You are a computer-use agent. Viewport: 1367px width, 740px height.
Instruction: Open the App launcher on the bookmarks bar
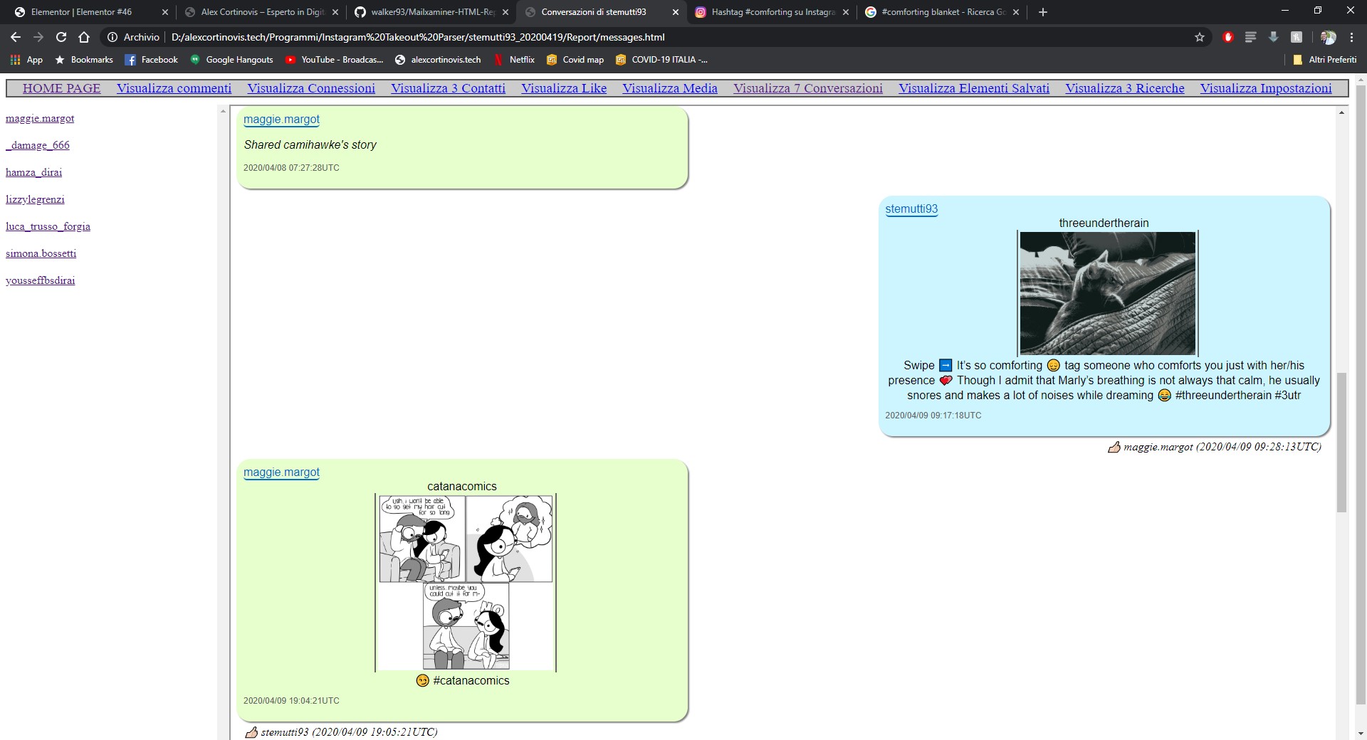[14, 60]
